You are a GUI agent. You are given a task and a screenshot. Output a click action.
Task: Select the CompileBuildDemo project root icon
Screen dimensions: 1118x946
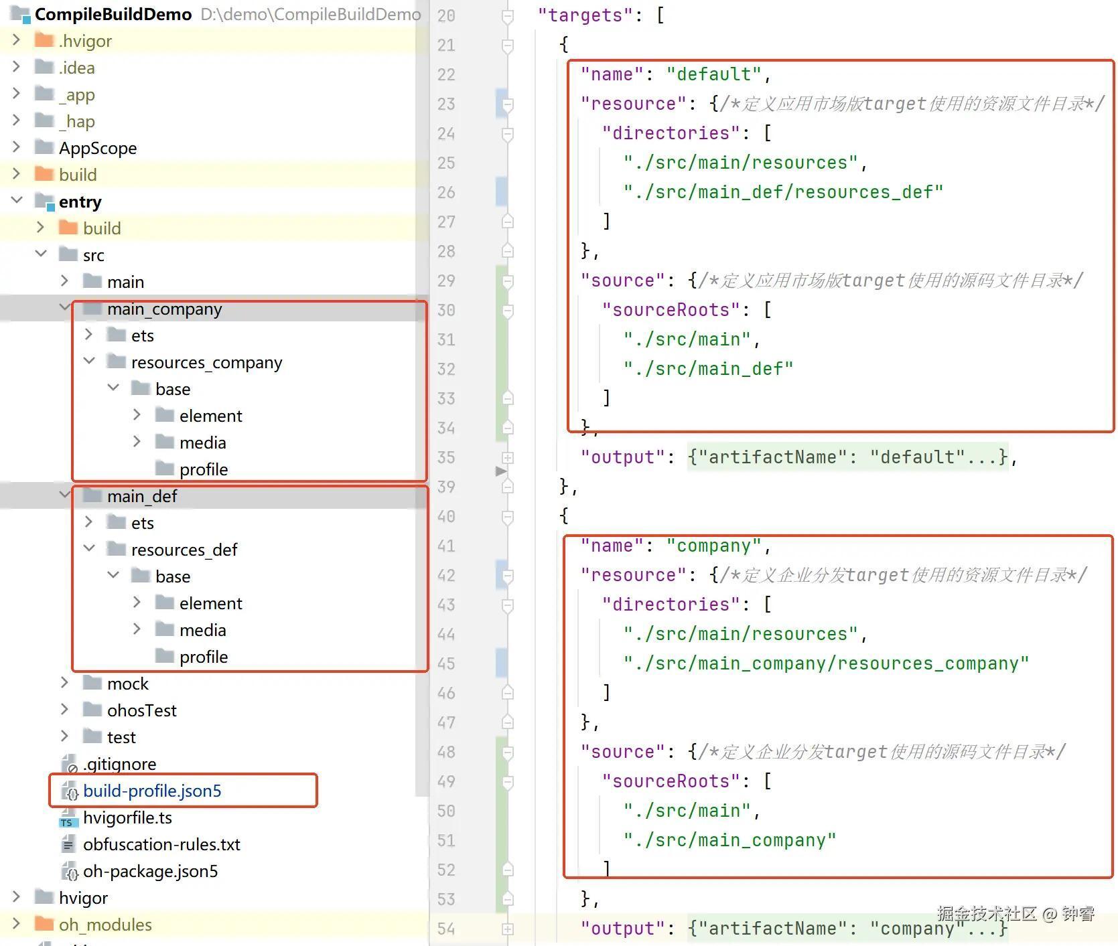[x=20, y=13]
